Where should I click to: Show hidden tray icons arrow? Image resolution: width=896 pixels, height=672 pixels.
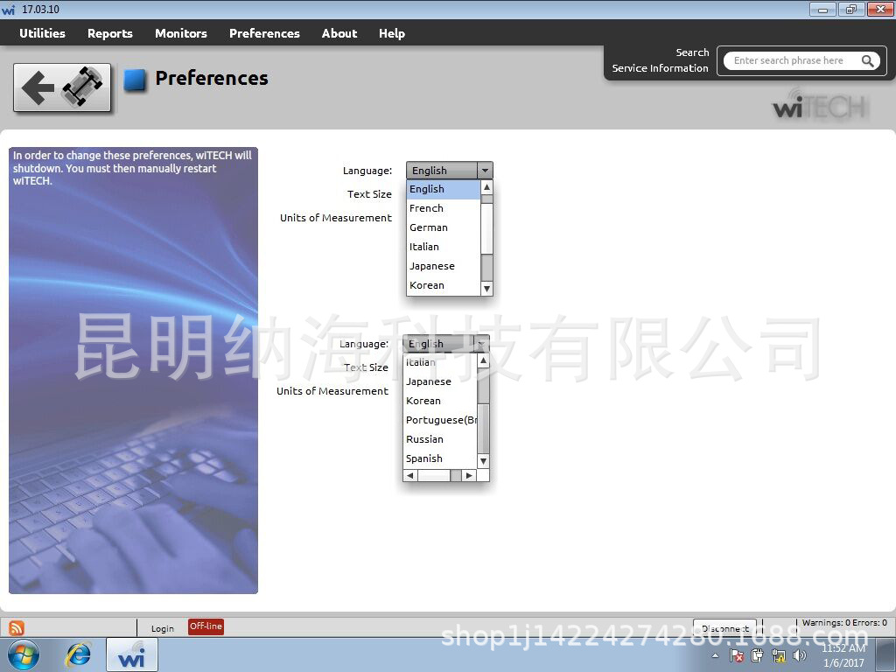click(715, 655)
